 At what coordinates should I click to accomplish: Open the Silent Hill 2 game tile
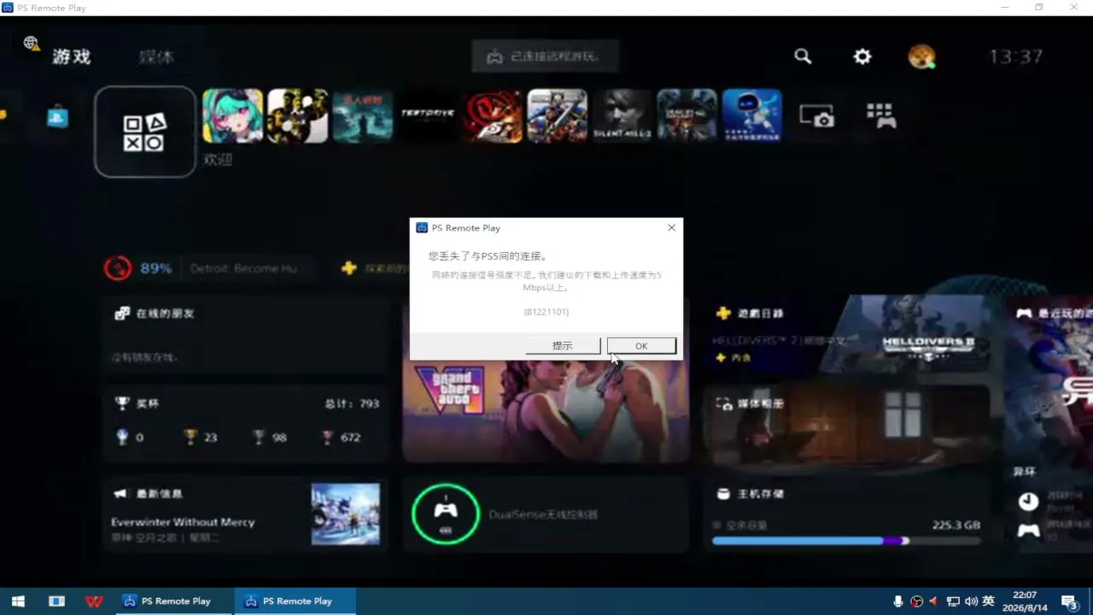pyautogui.click(x=622, y=115)
